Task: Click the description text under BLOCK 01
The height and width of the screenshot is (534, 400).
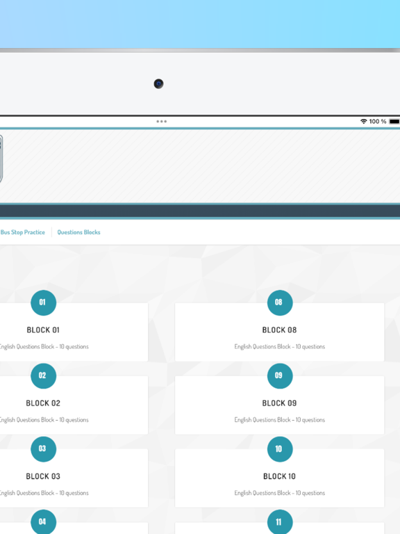Action: pyautogui.click(x=44, y=347)
